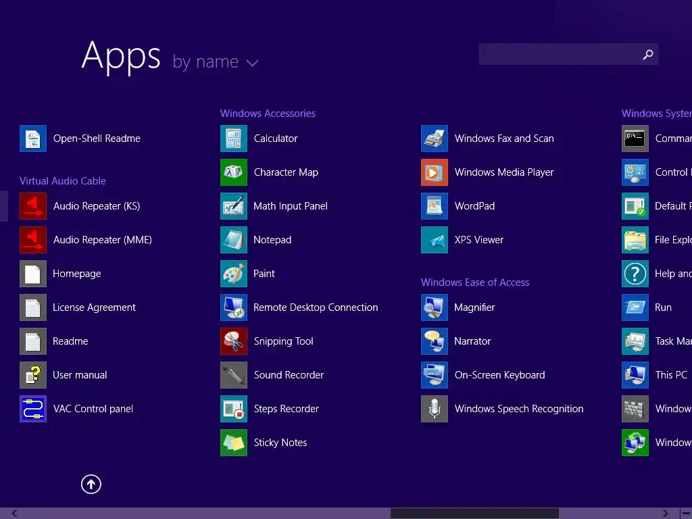
Task: Click the 'Sticky Notes' label text
Action: 280,443
